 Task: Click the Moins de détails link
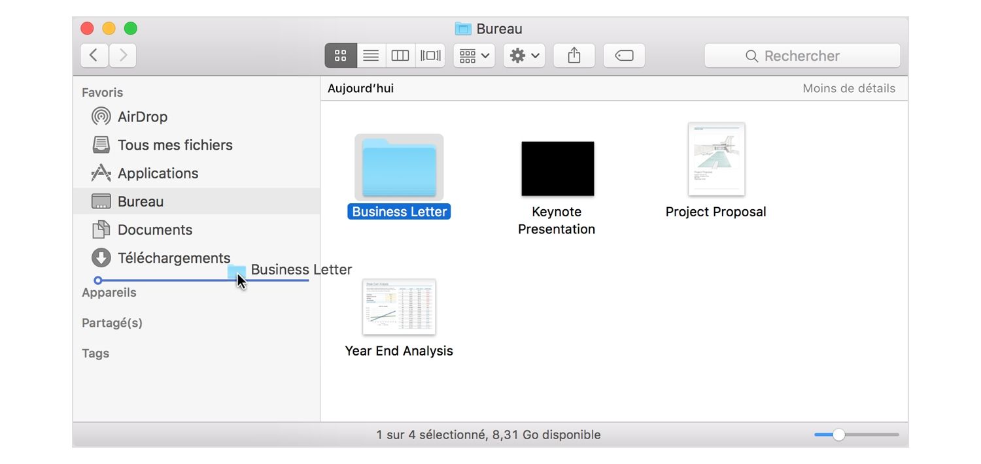(x=848, y=88)
